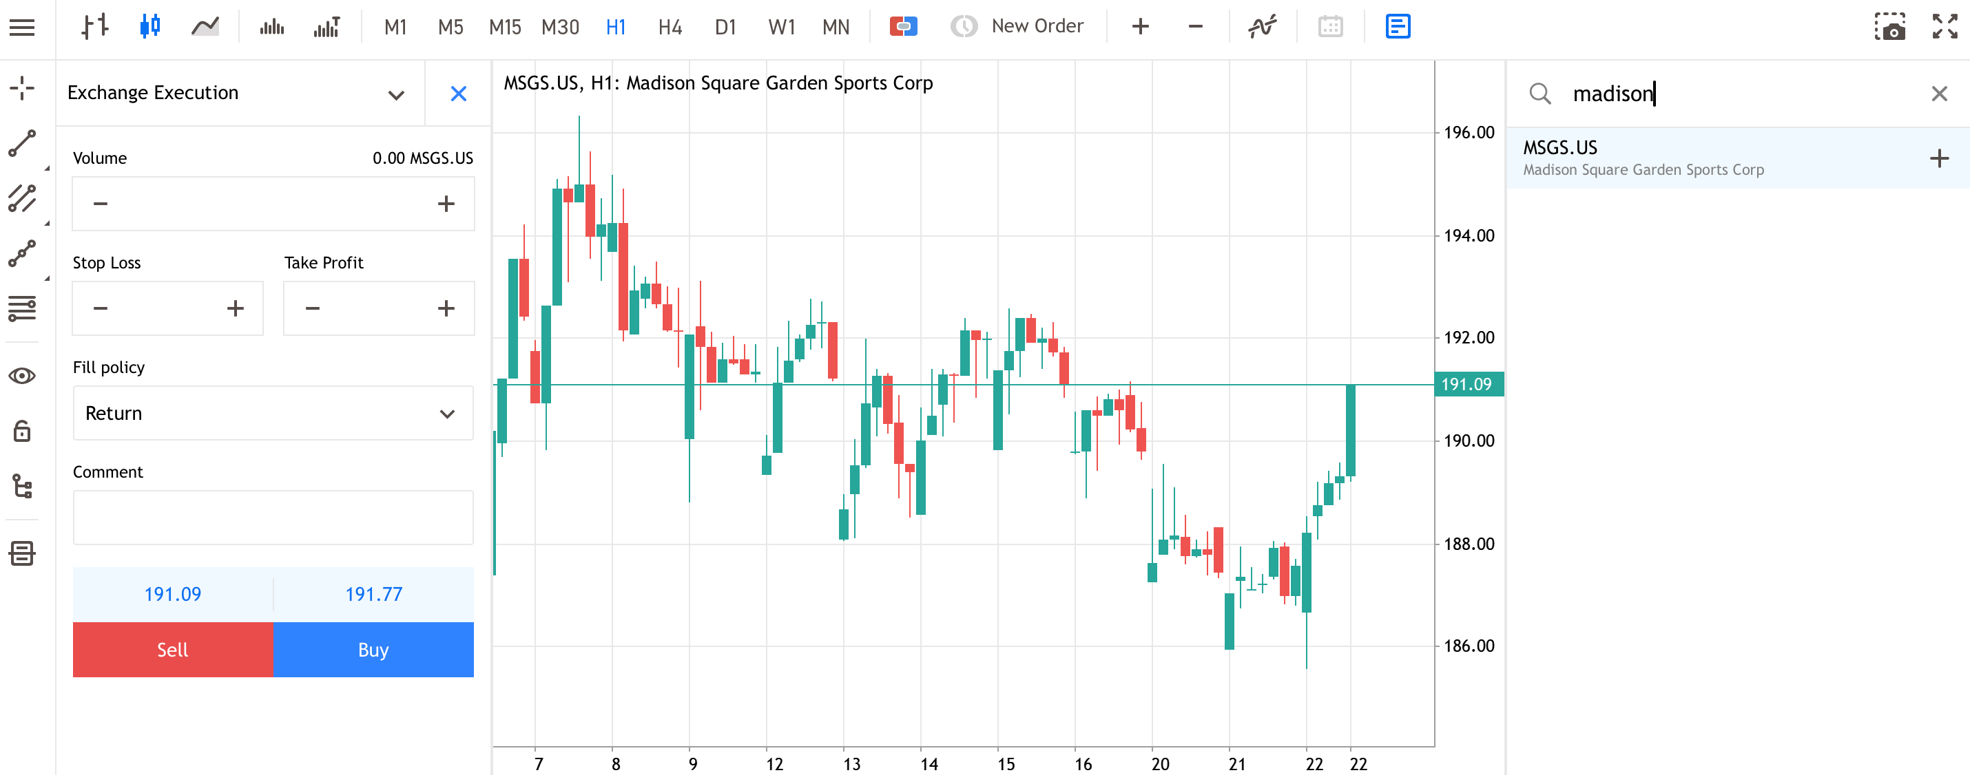This screenshot has height=775, width=1970.
Task: Clear the madison search text
Action: (x=1938, y=93)
